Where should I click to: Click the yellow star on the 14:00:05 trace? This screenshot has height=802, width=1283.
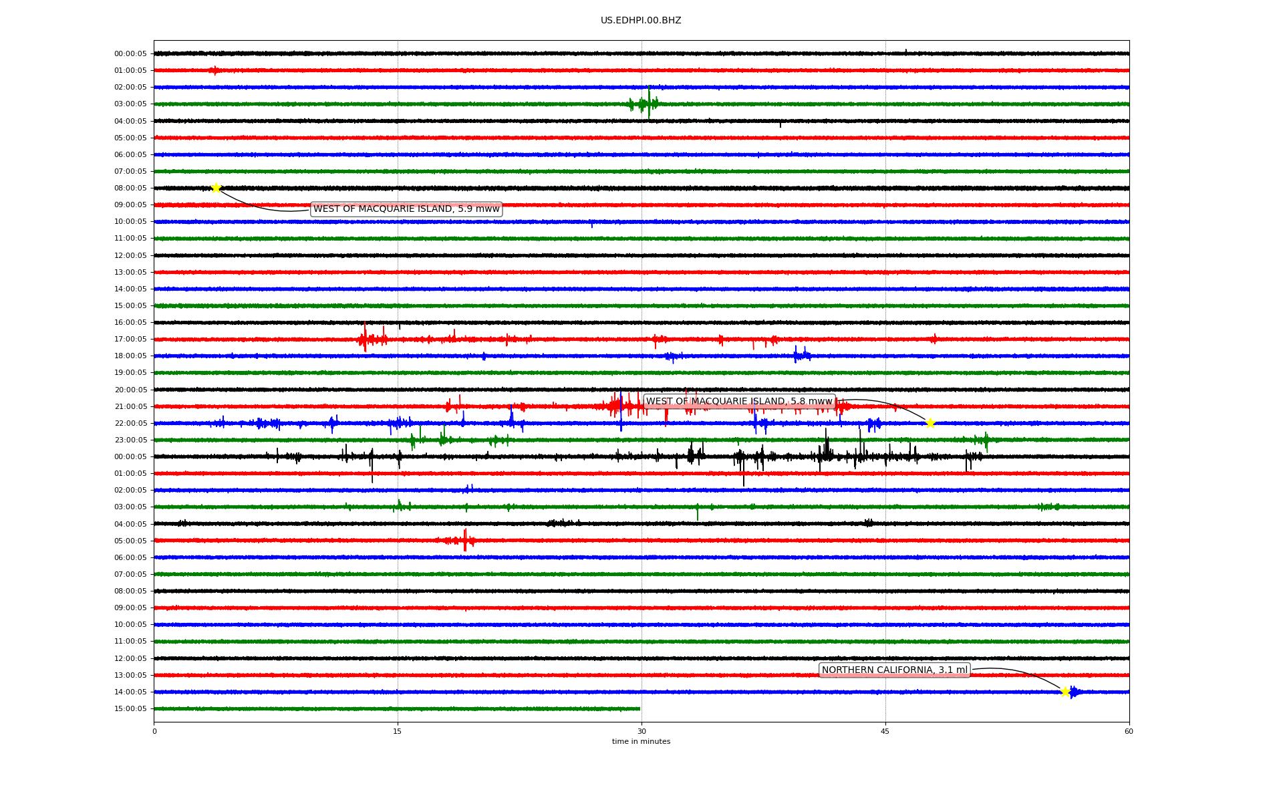(1065, 692)
